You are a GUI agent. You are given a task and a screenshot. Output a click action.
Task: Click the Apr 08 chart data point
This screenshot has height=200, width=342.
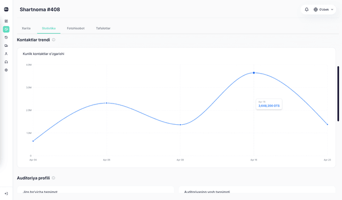(180, 125)
